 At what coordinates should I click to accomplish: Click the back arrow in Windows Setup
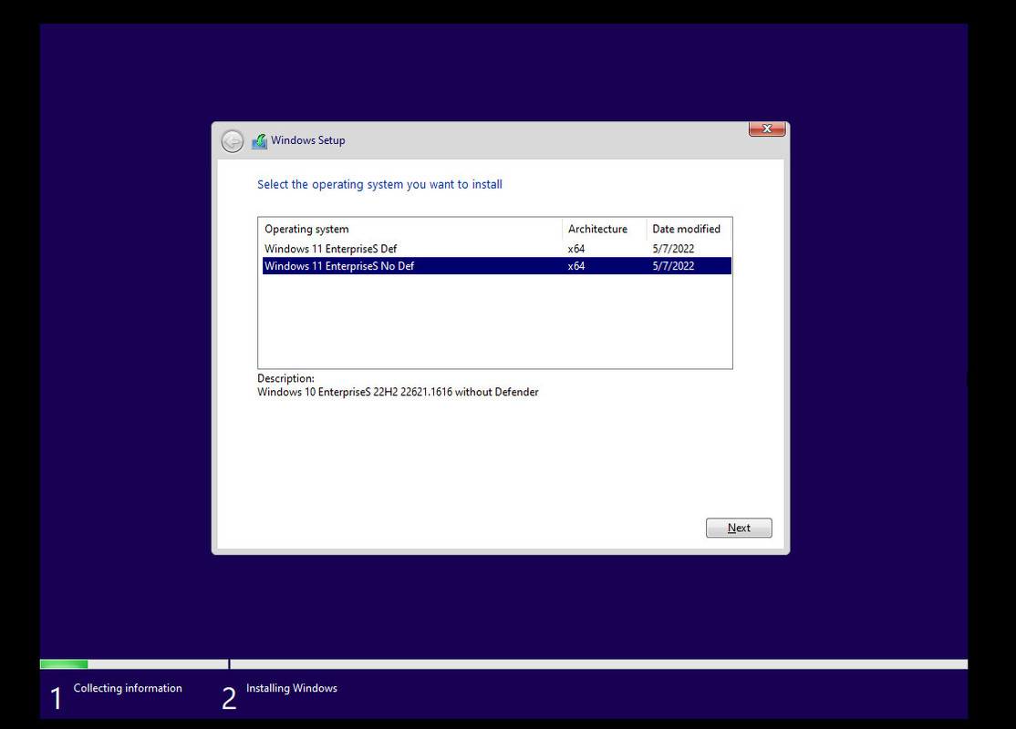tap(232, 140)
